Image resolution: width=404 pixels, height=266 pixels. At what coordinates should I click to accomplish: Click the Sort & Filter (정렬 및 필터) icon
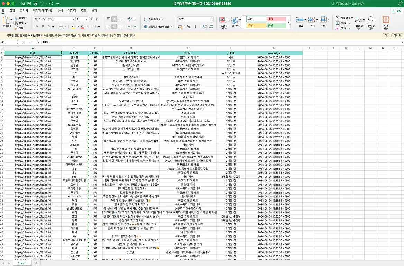pyautogui.click(x=359, y=20)
